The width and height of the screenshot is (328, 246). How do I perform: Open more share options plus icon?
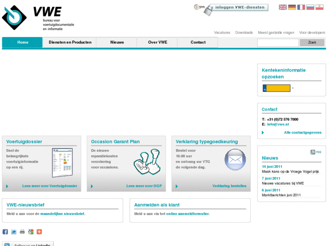coord(39,232)
